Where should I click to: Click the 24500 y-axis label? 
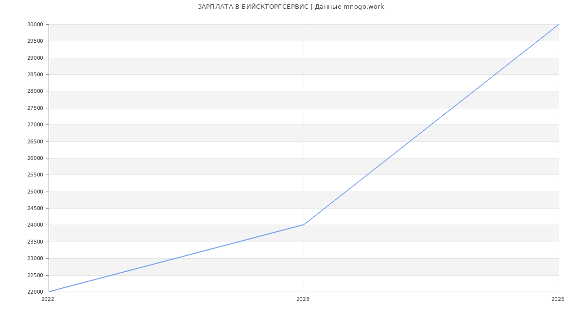click(x=35, y=209)
